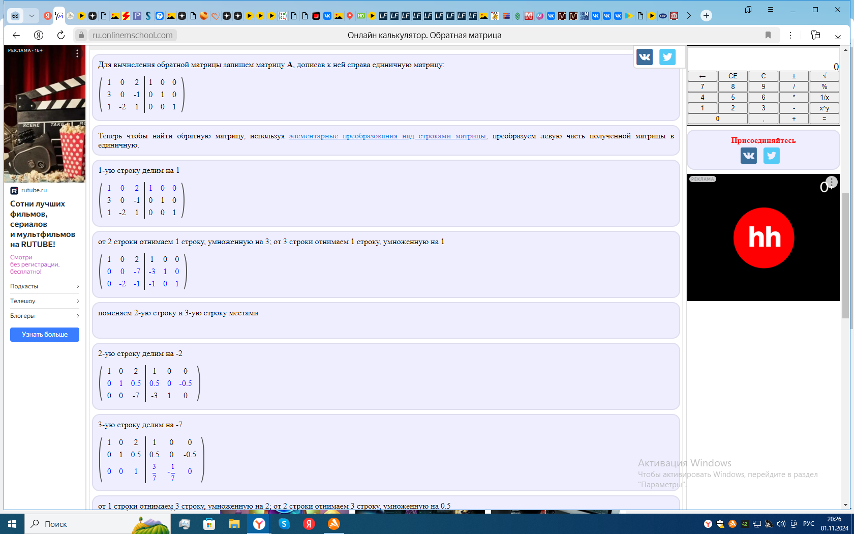Click the page vertical scrollbar thumb
This screenshot has height=534, width=854.
pyautogui.click(x=845, y=256)
